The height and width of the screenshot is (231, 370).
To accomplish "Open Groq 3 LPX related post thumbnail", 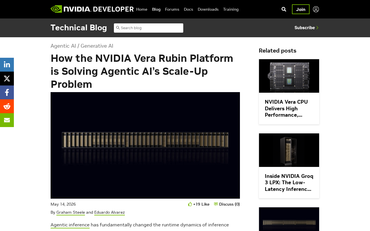I will [x=289, y=150].
